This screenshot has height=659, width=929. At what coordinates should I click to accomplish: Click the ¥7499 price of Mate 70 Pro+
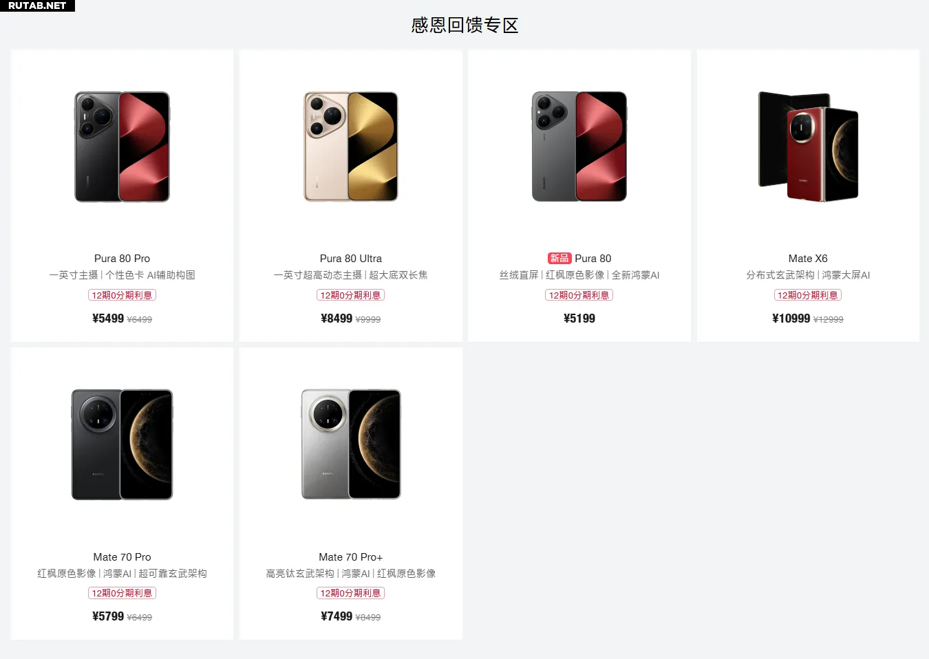[337, 616]
